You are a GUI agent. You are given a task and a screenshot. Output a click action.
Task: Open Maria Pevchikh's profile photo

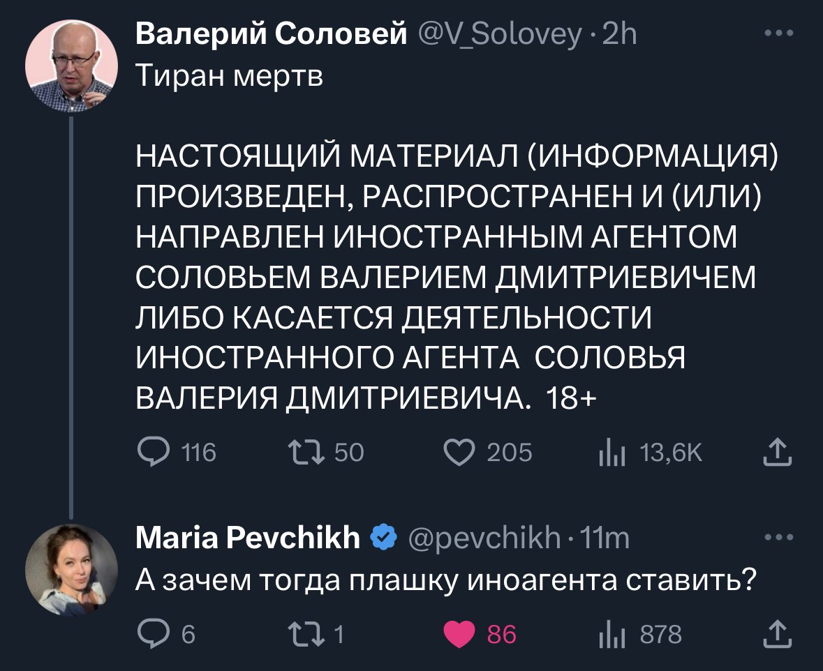pyautogui.click(x=71, y=570)
